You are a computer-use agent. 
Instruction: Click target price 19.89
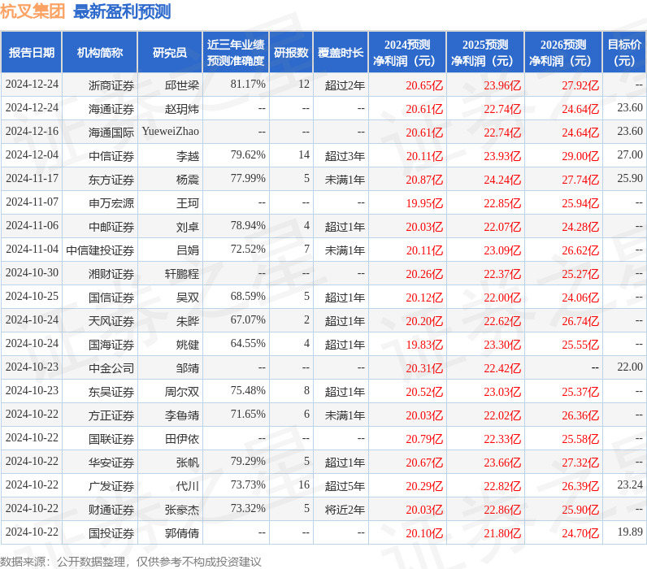pyautogui.click(x=630, y=531)
